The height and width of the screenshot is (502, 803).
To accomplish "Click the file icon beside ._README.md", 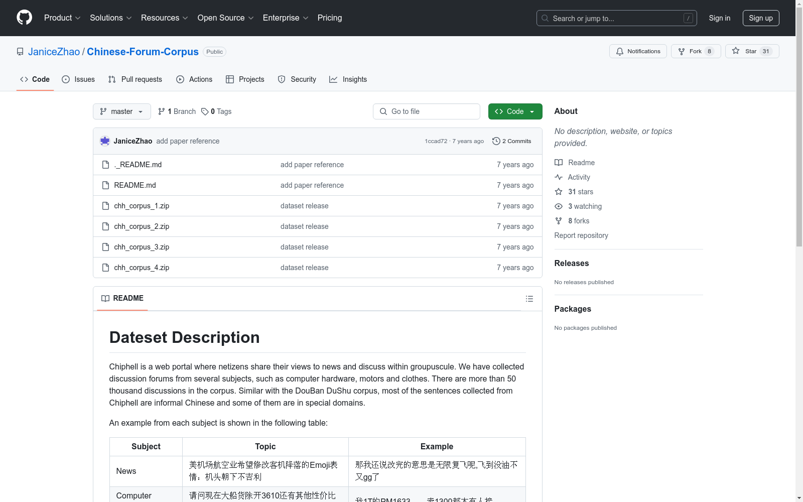I will (x=105, y=165).
